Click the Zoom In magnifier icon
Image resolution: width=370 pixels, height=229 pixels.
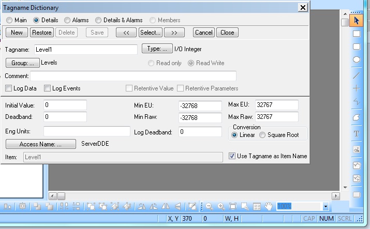pyautogui.click(x=221, y=206)
